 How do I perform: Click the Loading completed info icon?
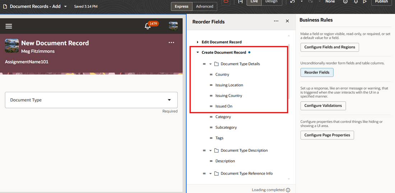pos(288,190)
